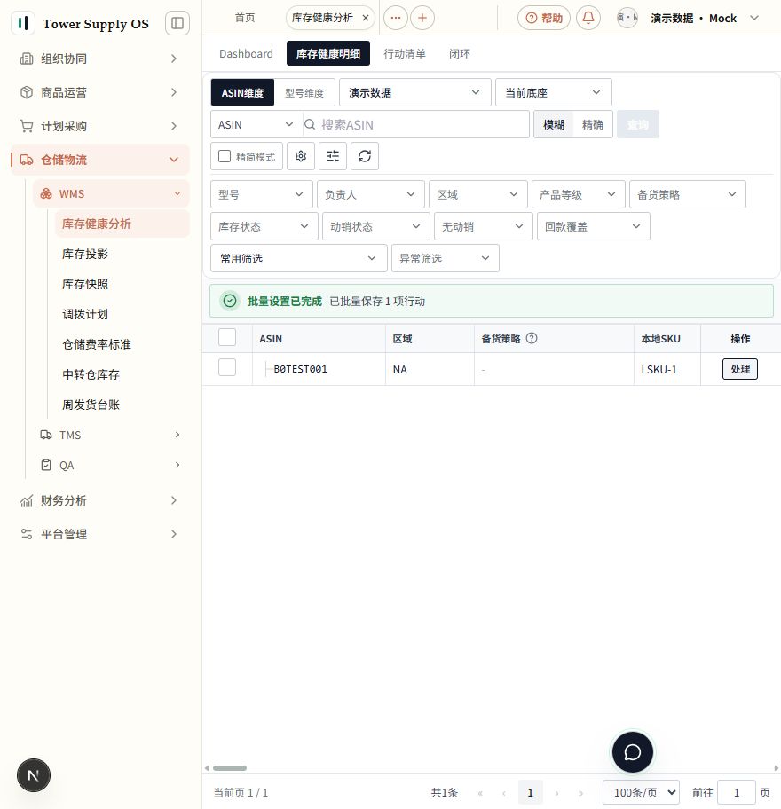Open column settings gear icon
This screenshot has width=781, height=809.
[x=301, y=156]
